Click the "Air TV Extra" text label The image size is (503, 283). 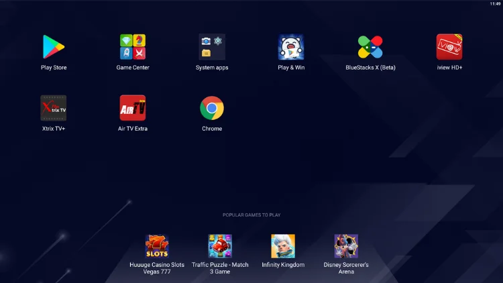133,129
